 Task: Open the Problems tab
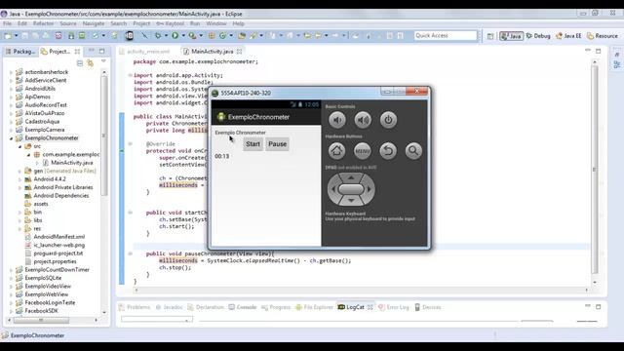click(x=135, y=307)
